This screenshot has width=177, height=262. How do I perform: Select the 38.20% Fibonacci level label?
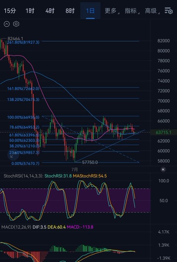tap(24, 146)
